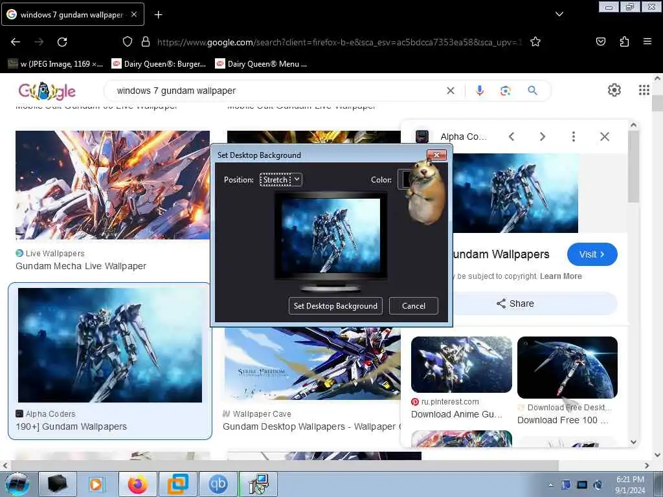Open the list all tabs chevron
The image size is (663, 497).
pyautogui.click(x=559, y=14)
